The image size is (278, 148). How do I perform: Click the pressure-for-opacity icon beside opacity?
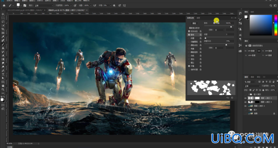click(x=75, y=5)
